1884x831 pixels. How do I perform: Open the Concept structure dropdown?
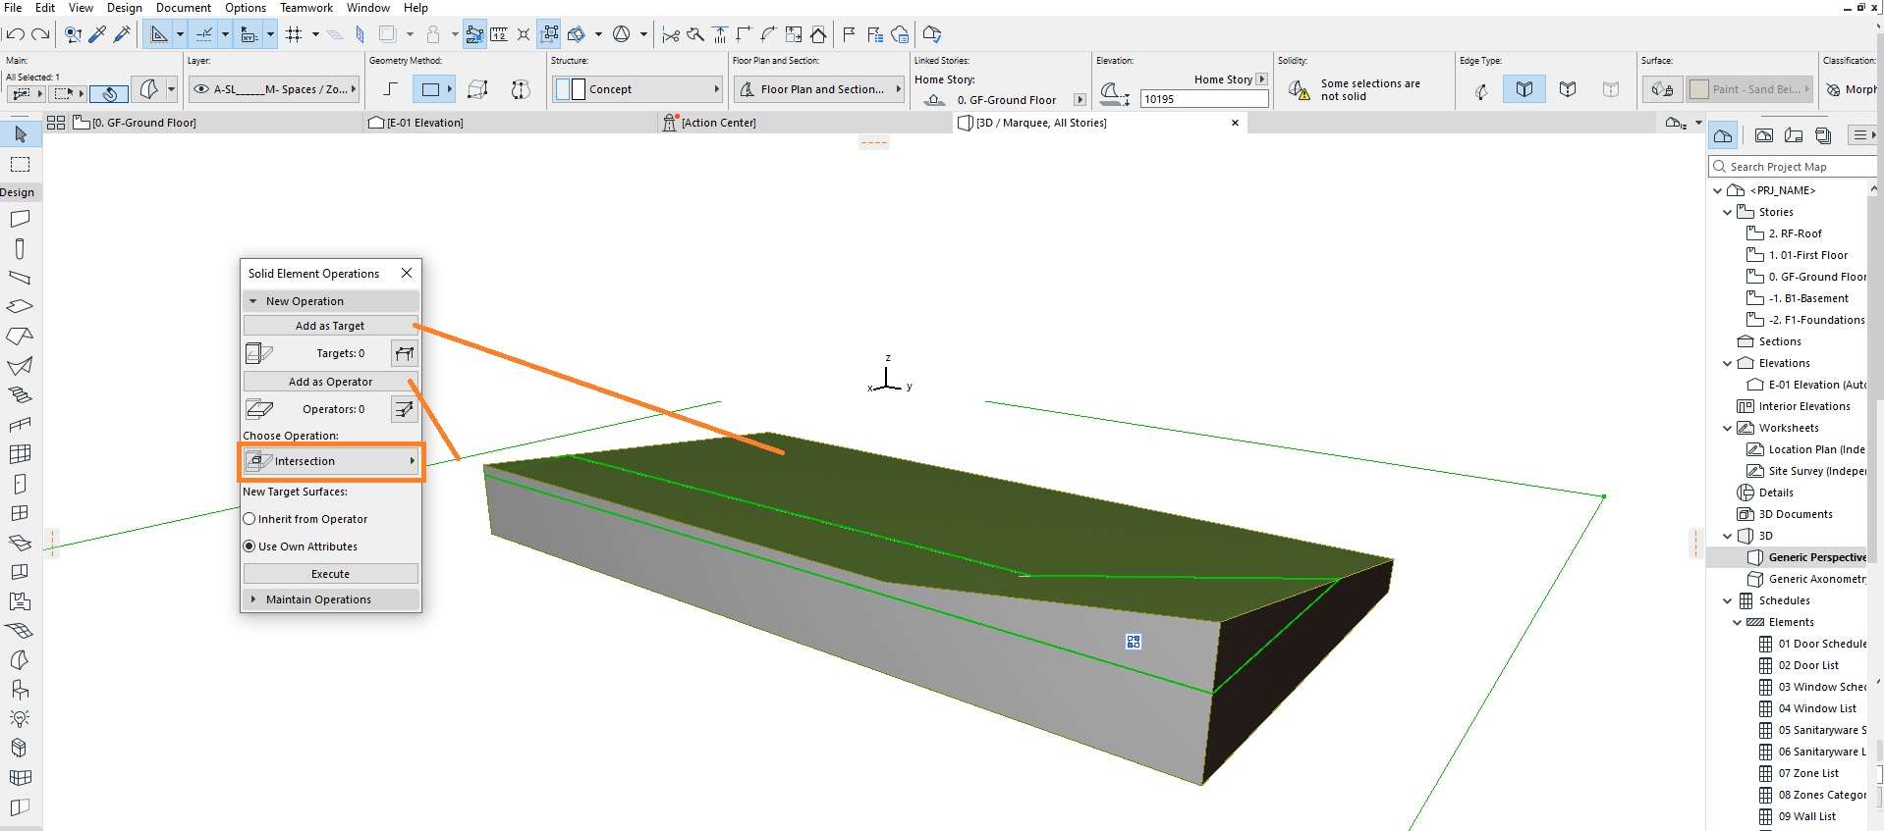[x=637, y=89]
